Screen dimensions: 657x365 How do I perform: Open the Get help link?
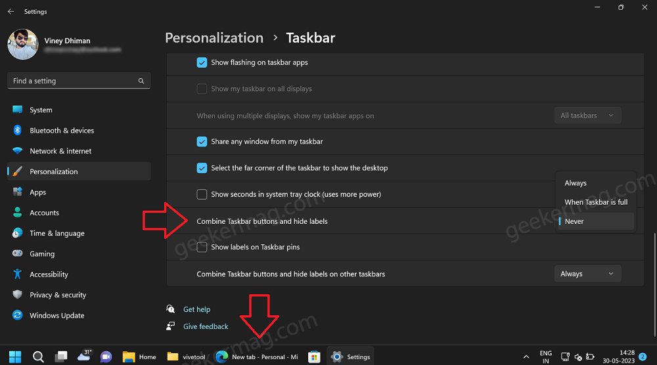click(196, 309)
